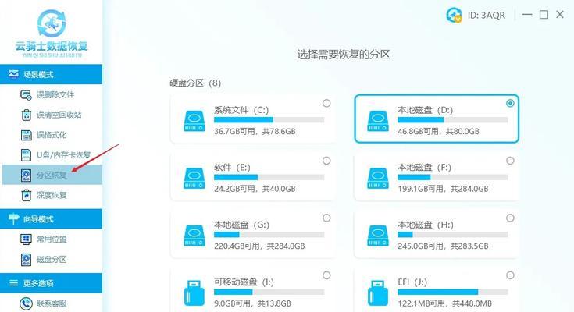The width and height of the screenshot is (574, 312).
Task: Click the D: drive usage bar
Action: coord(453,120)
